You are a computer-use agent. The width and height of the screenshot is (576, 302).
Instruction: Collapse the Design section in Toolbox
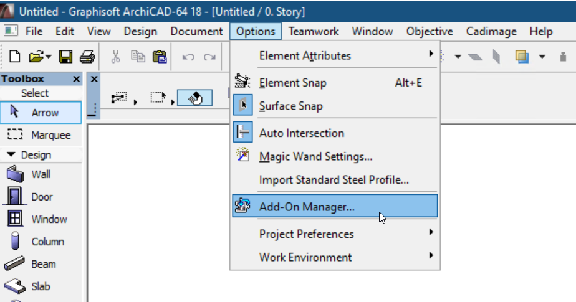click(11, 154)
